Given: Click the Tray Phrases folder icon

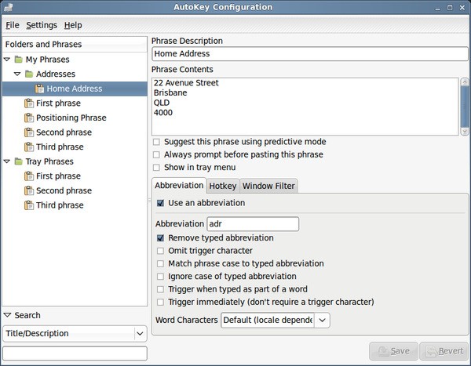Looking at the screenshot, I should pos(18,161).
